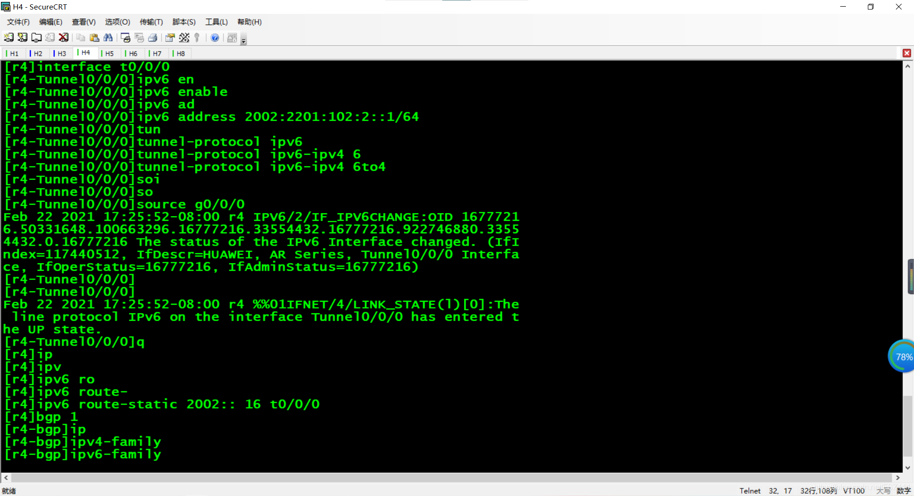
Task: Restore down the SecureCRT window
Action: pyautogui.click(x=871, y=7)
